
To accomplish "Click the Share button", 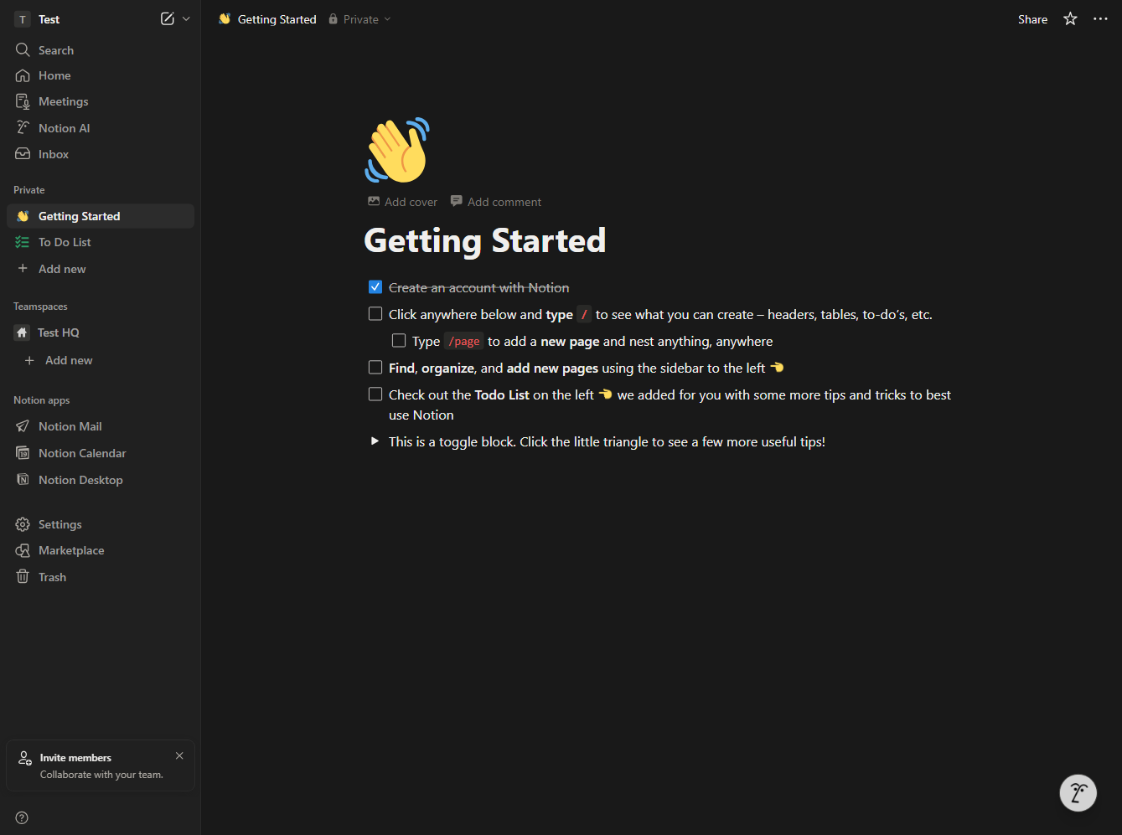I will coord(1032,19).
